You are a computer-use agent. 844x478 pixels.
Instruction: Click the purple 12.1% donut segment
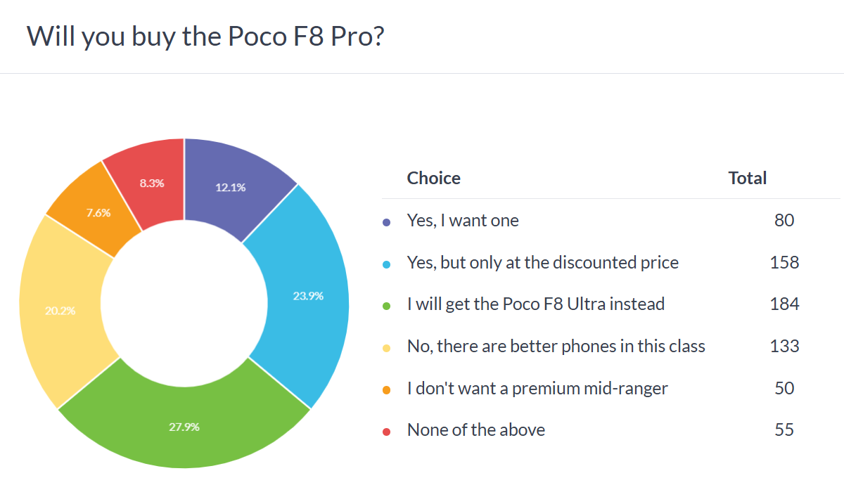coord(232,186)
